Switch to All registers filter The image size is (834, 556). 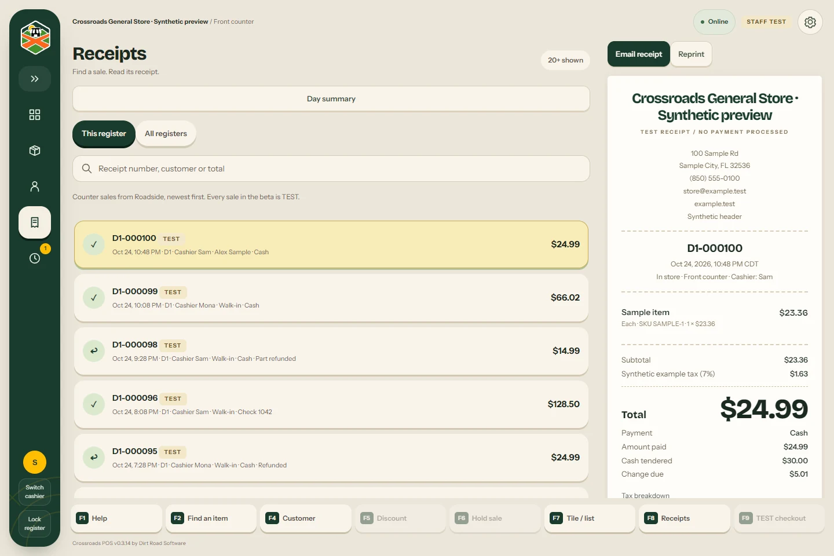point(166,134)
